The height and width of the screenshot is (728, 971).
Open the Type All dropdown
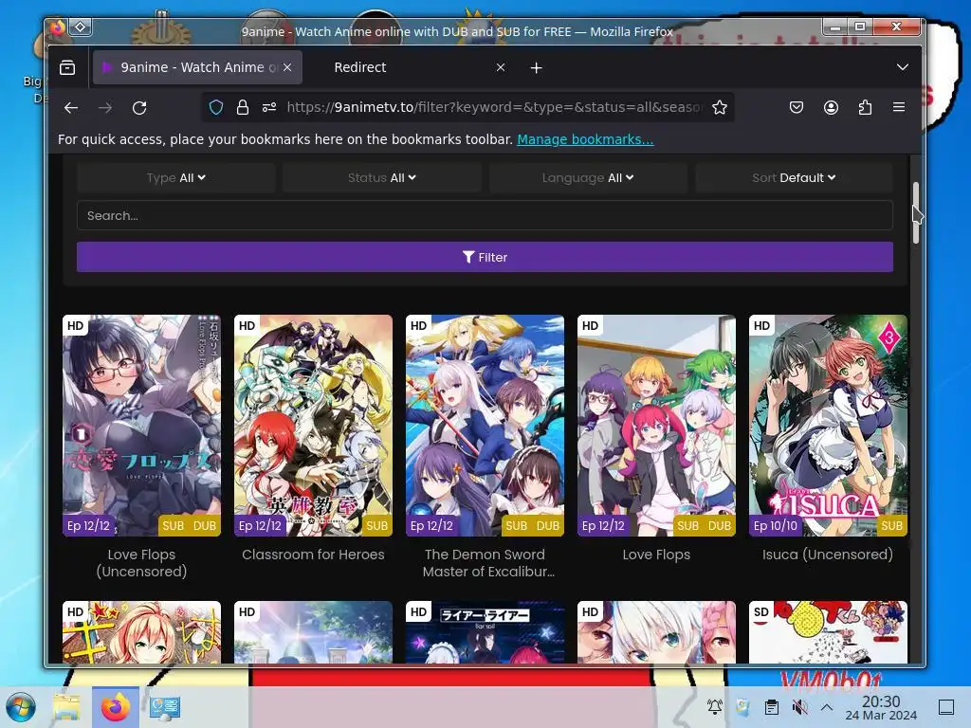tap(176, 177)
